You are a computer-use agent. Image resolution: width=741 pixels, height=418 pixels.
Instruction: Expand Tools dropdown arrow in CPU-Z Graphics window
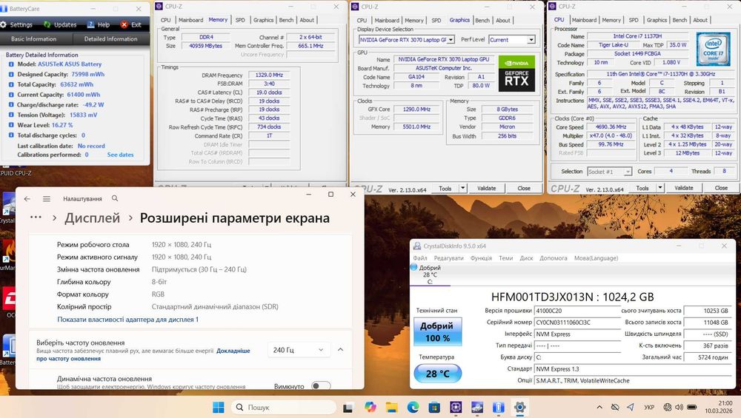462,188
